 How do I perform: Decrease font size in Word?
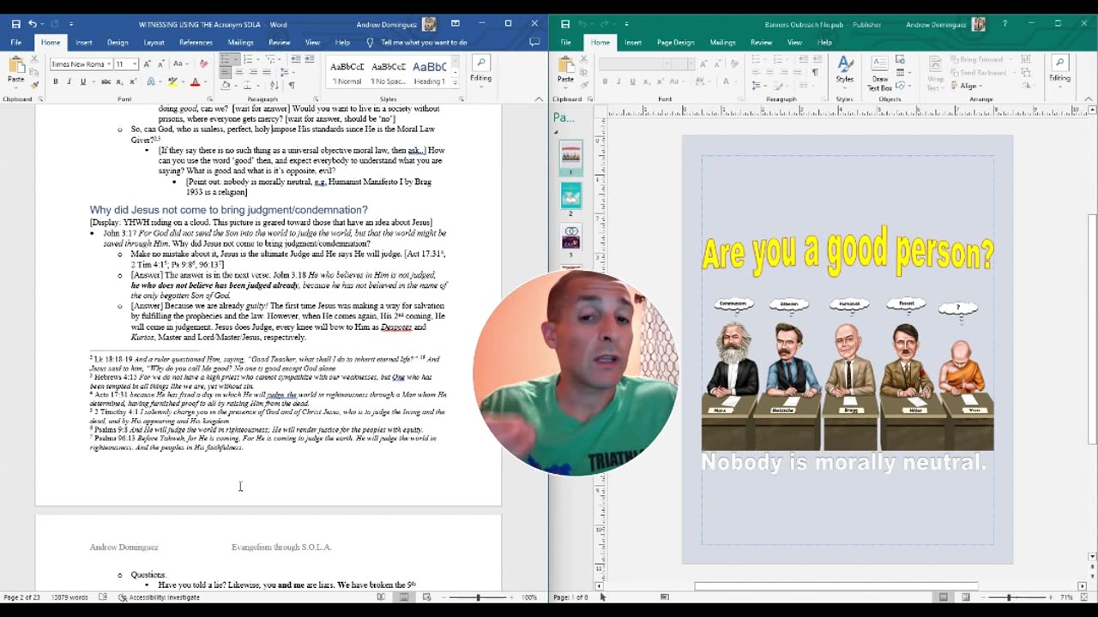[x=160, y=64]
